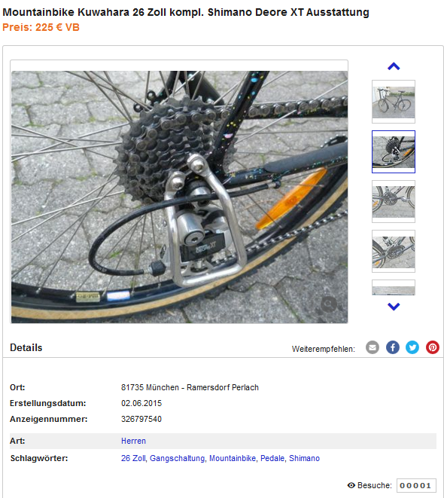Open the 26 Zoll tag link

coord(133,458)
